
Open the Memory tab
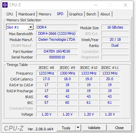coord(45,14)
